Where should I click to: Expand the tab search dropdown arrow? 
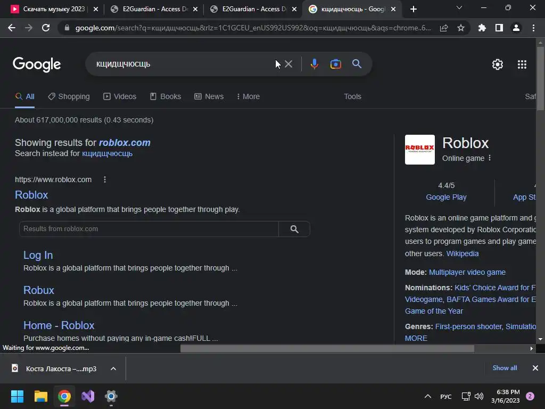[459, 7]
